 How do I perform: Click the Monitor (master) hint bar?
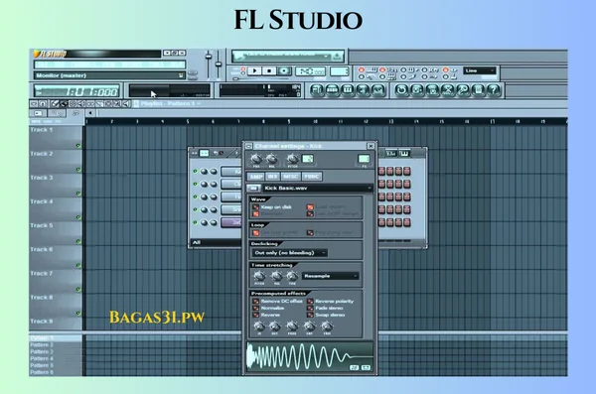[x=110, y=75]
